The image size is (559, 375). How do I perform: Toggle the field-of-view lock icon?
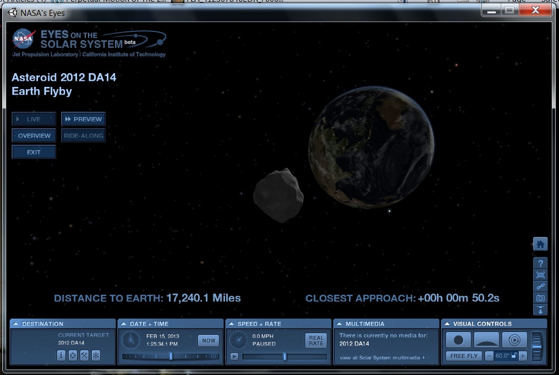pos(514,355)
